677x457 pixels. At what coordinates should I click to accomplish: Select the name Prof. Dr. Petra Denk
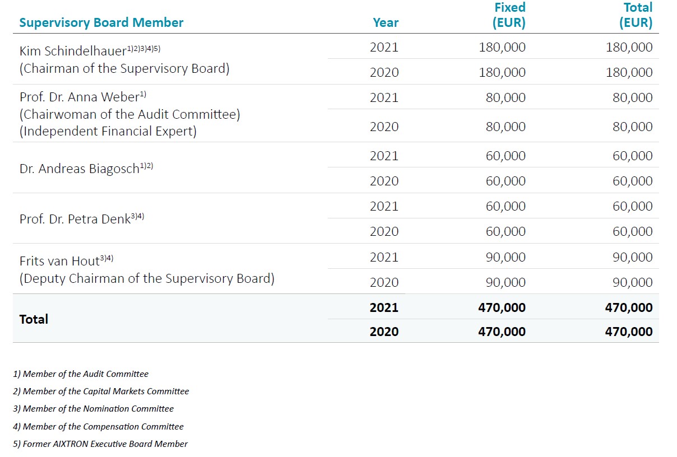(75, 220)
